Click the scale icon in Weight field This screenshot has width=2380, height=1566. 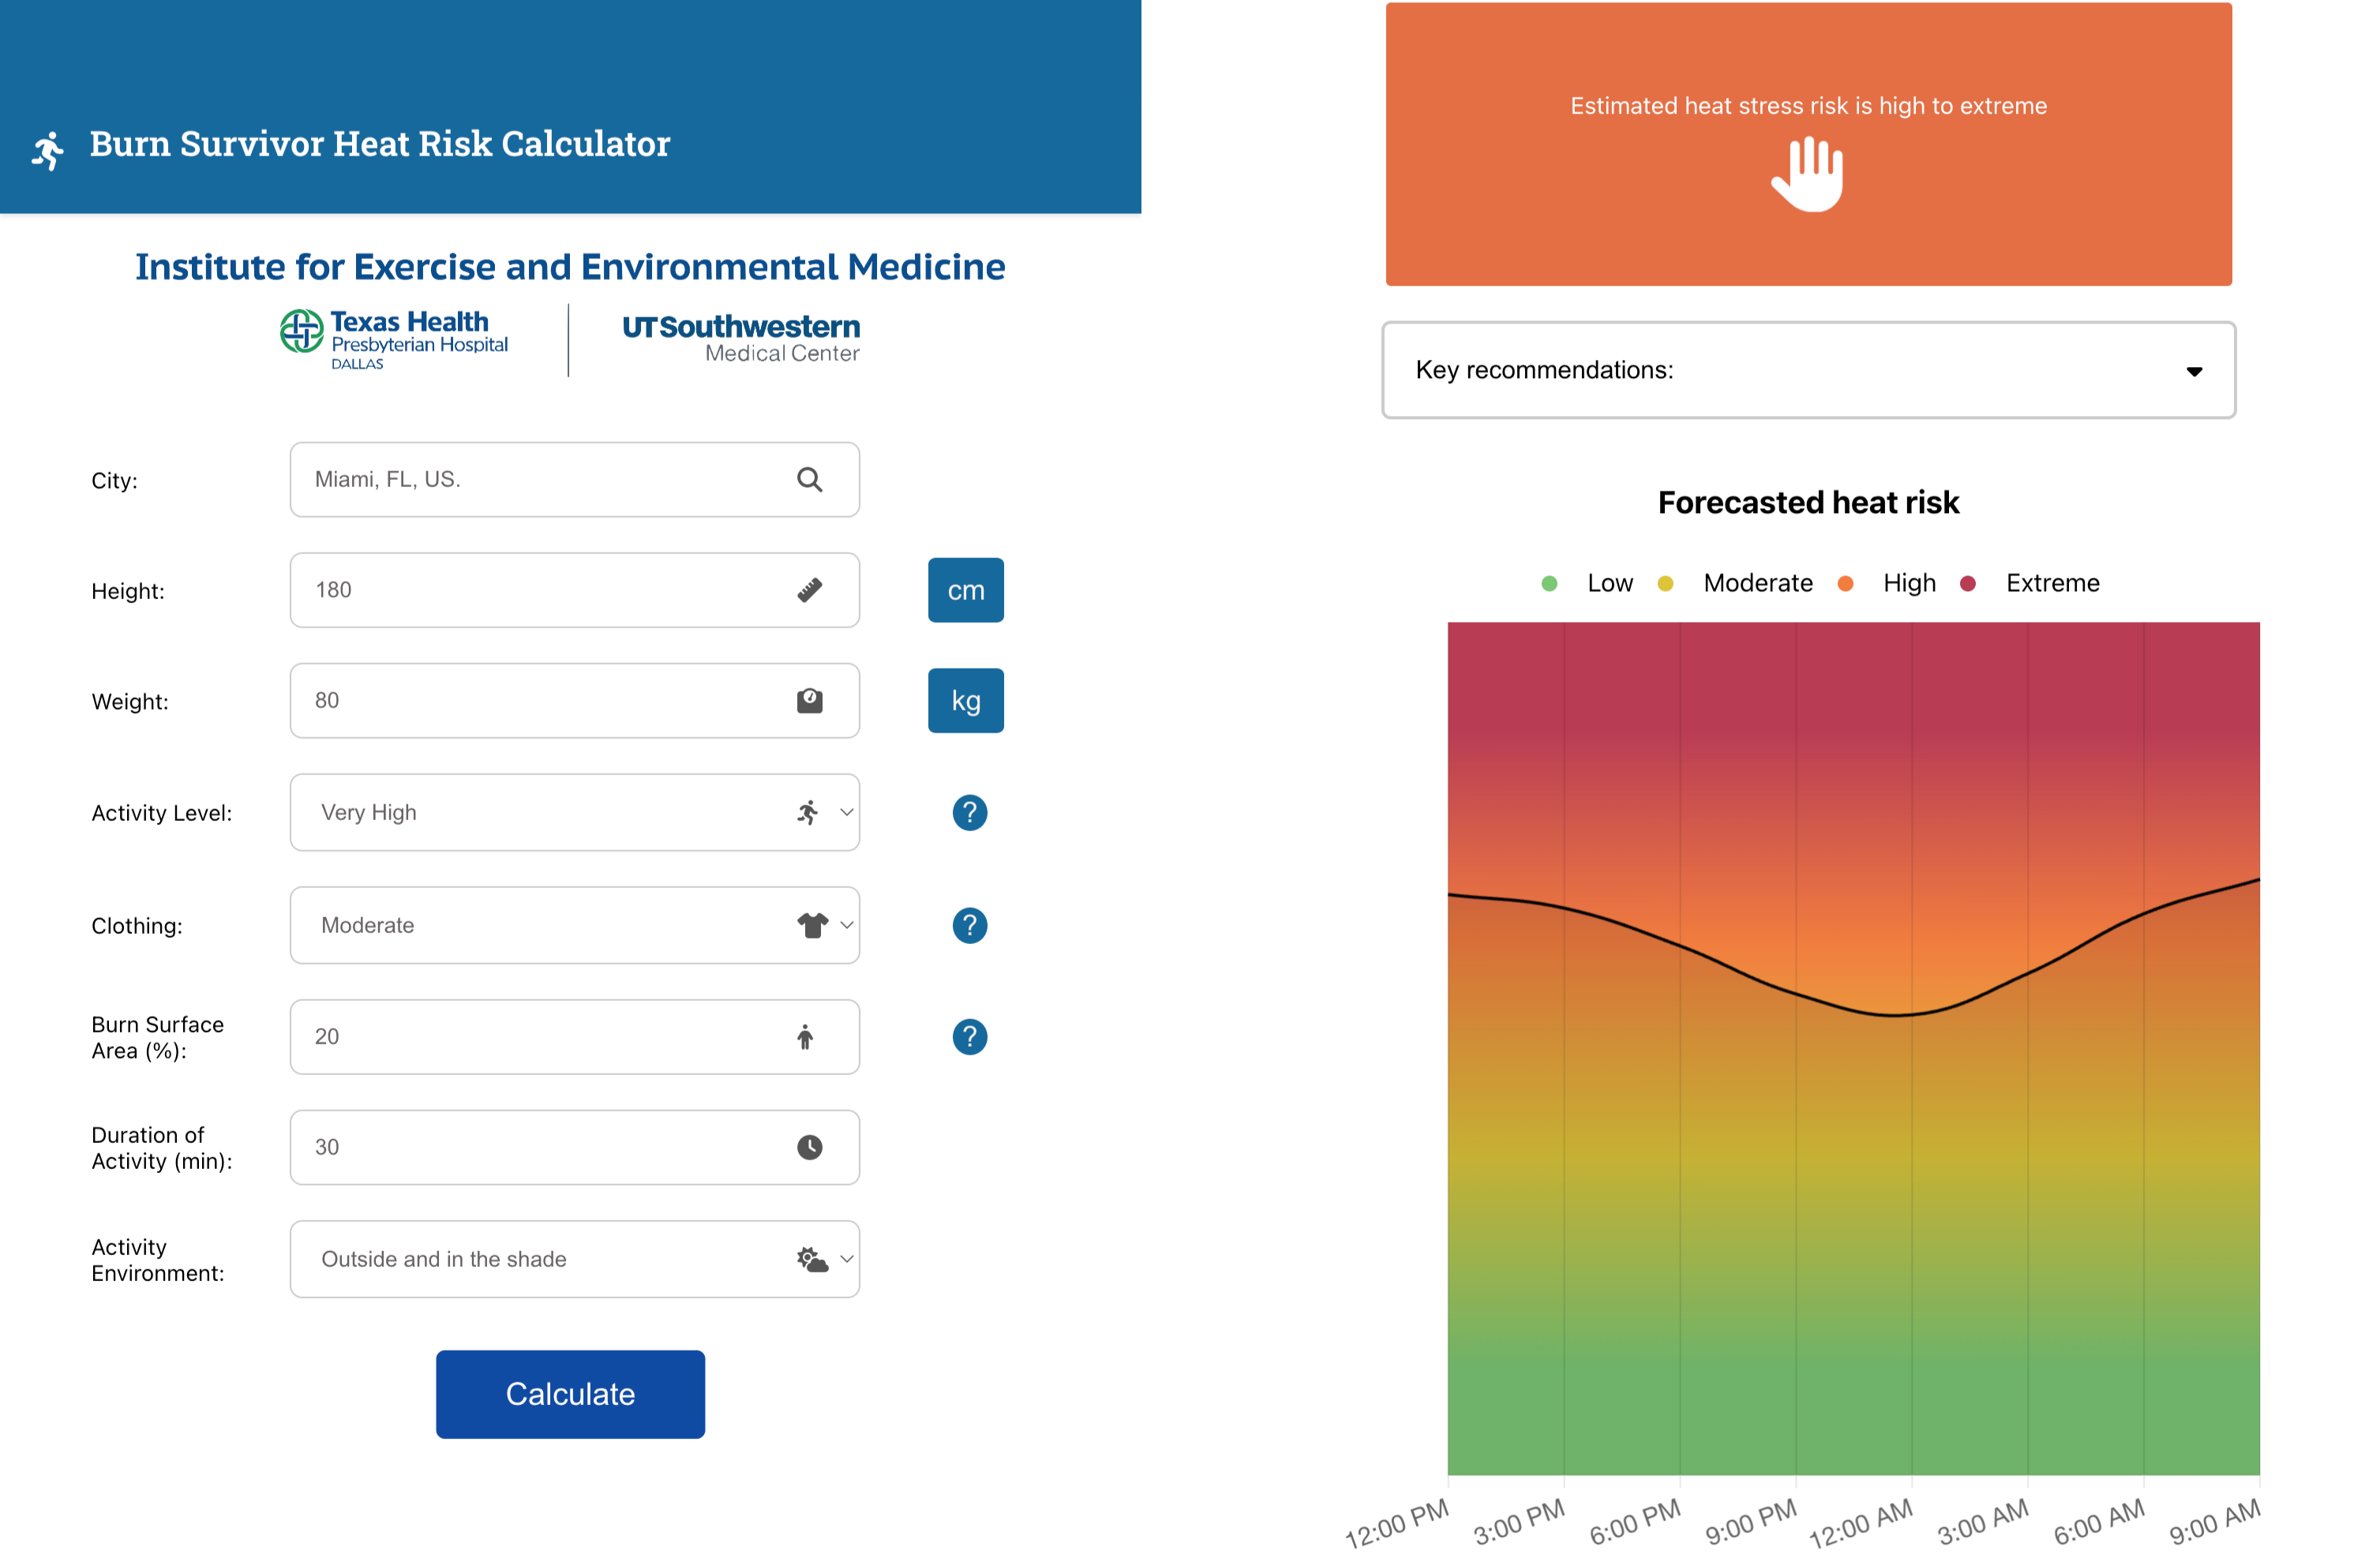(x=810, y=701)
